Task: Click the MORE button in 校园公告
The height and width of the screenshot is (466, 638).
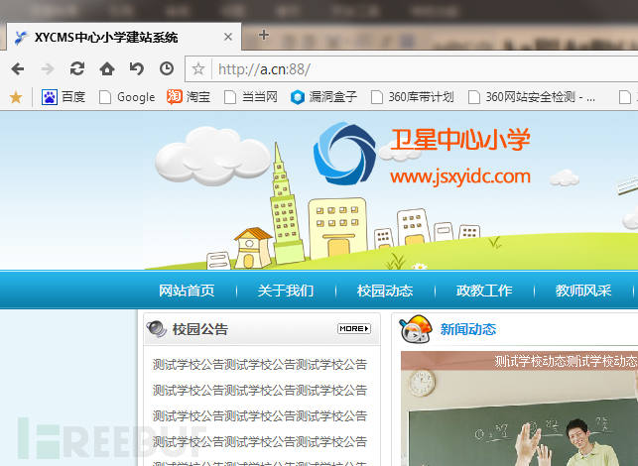Action: pyautogui.click(x=354, y=328)
